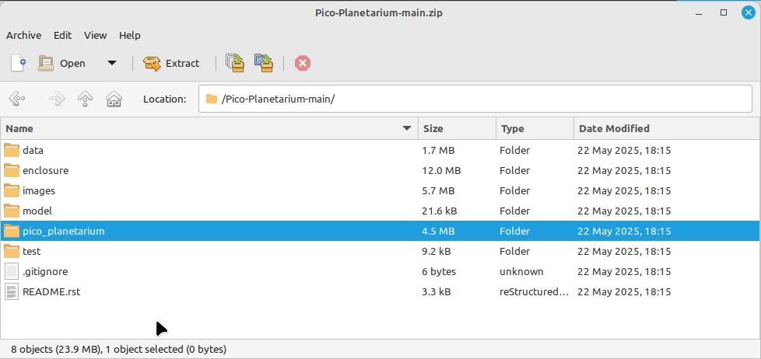Click the Add files to archive icon
Viewport: 761px width, 359px height.
click(x=235, y=64)
